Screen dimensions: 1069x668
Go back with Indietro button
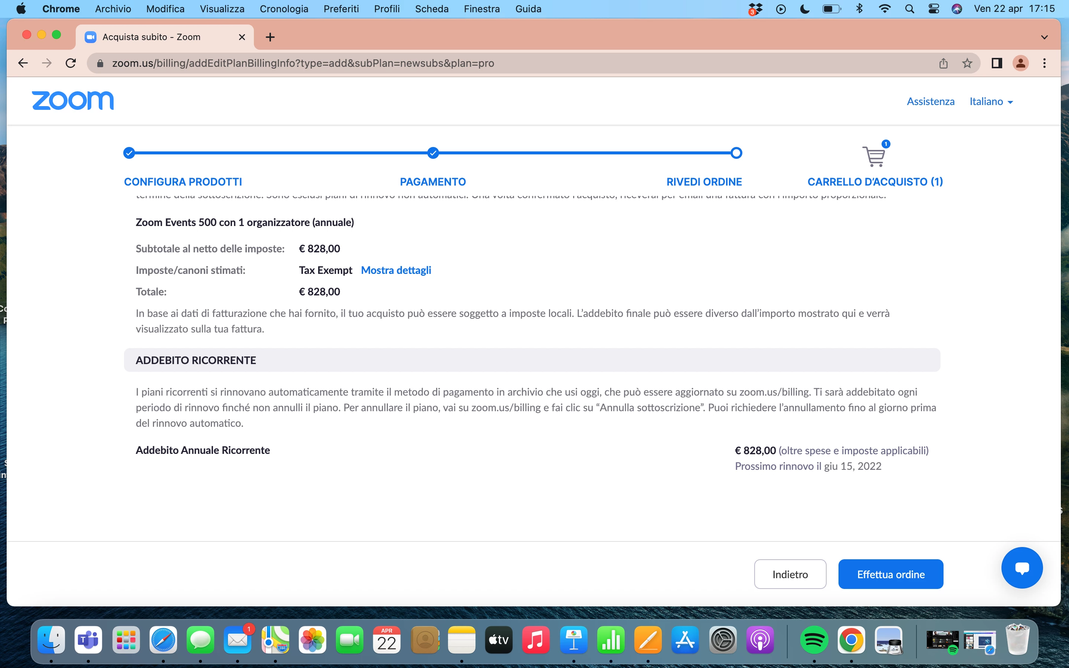(790, 574)
